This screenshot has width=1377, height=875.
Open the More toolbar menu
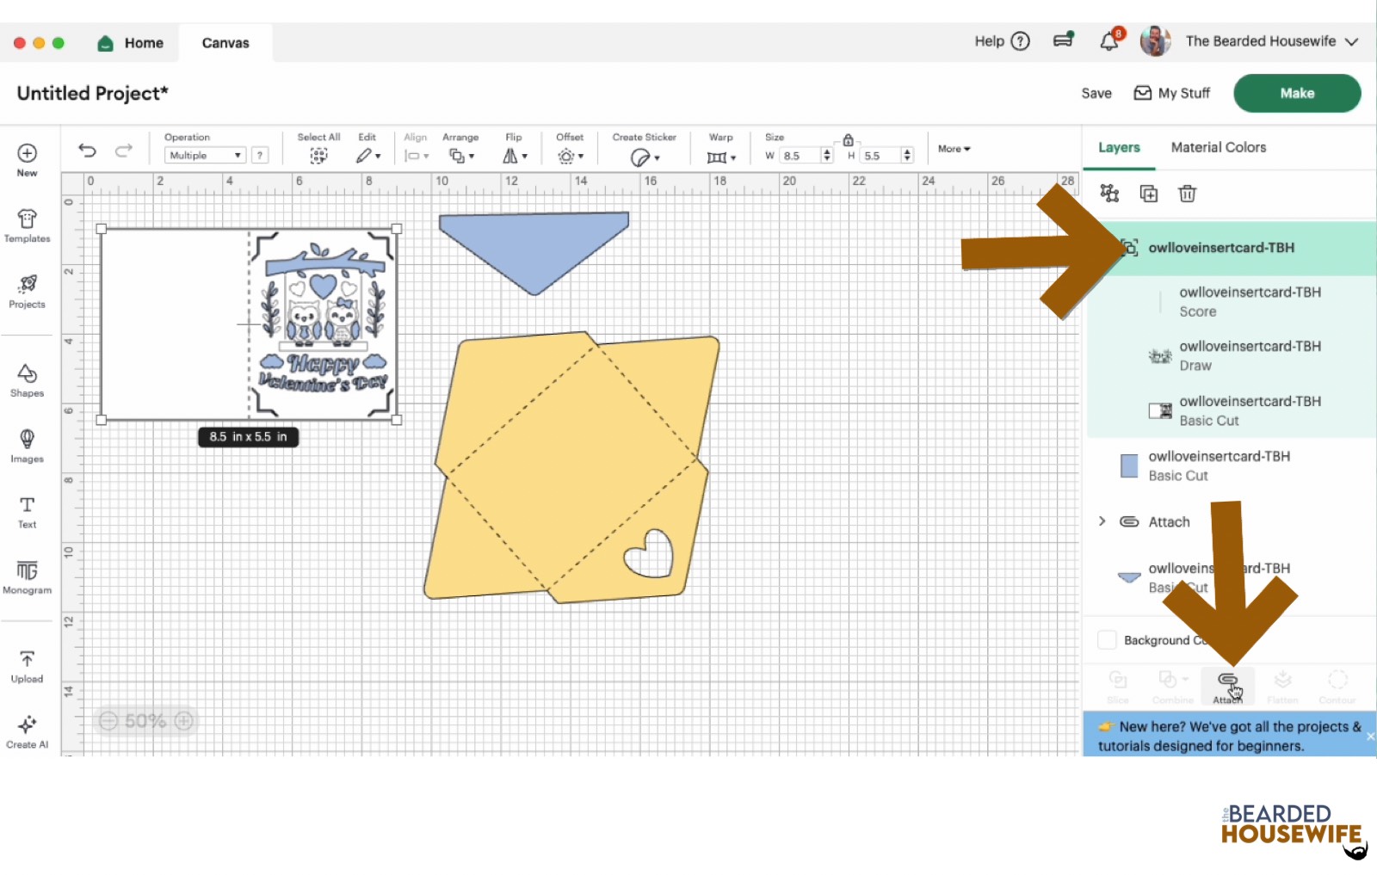point(954,149)
